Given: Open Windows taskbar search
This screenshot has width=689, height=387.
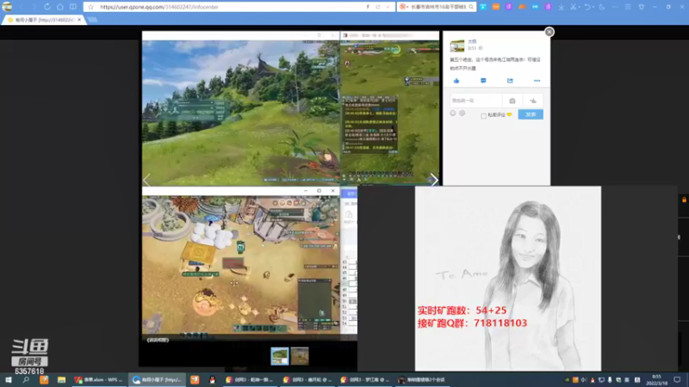Looking at the screenshot, I should pyautogui.click(x=26, y=380).
